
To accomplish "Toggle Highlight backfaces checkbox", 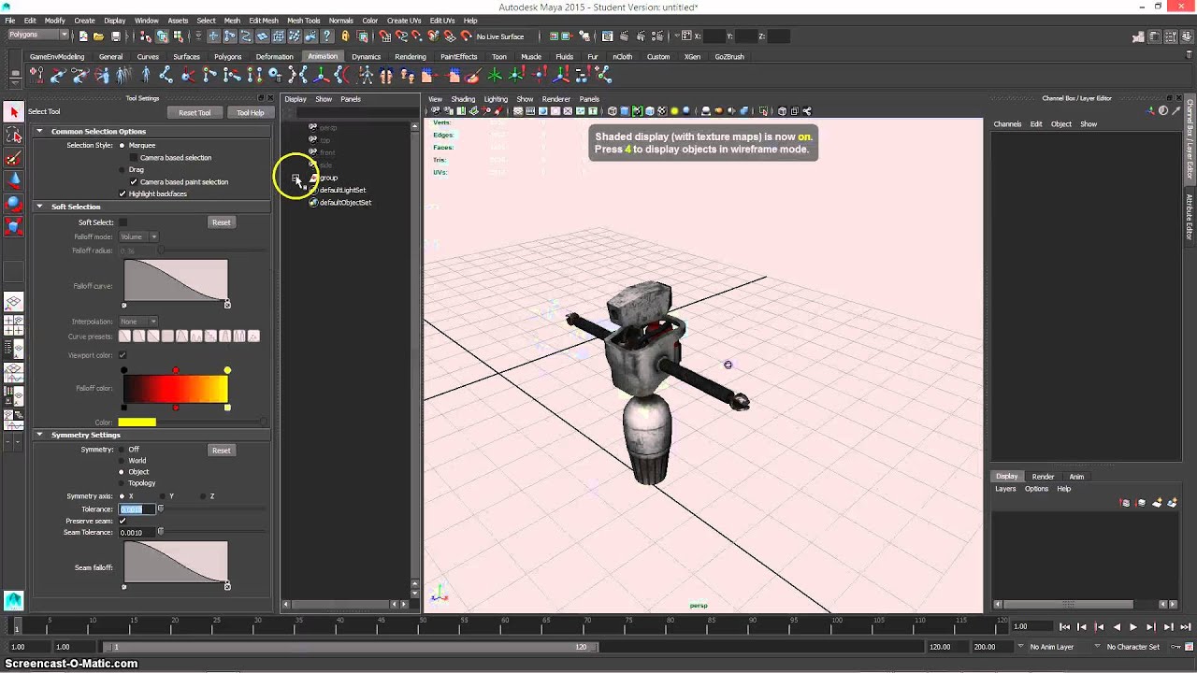I will point(123,194).
